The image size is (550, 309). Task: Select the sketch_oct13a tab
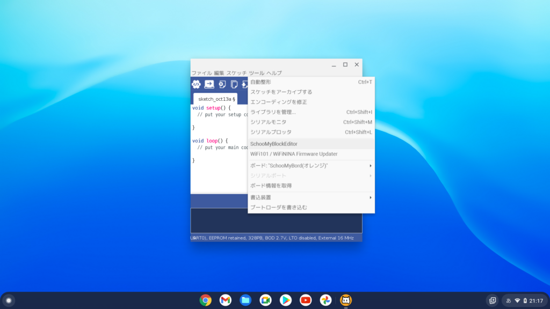coord(216,99)
